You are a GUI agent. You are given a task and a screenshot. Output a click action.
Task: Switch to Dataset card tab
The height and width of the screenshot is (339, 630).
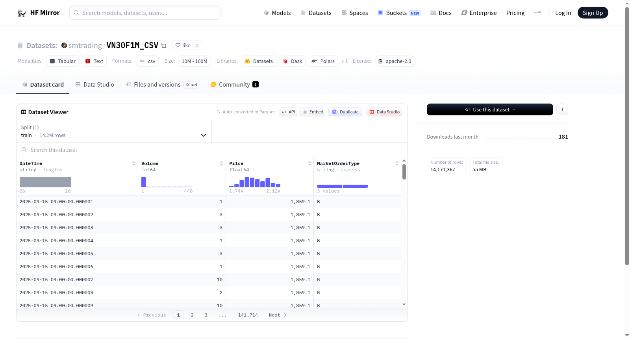coord(43,85)
